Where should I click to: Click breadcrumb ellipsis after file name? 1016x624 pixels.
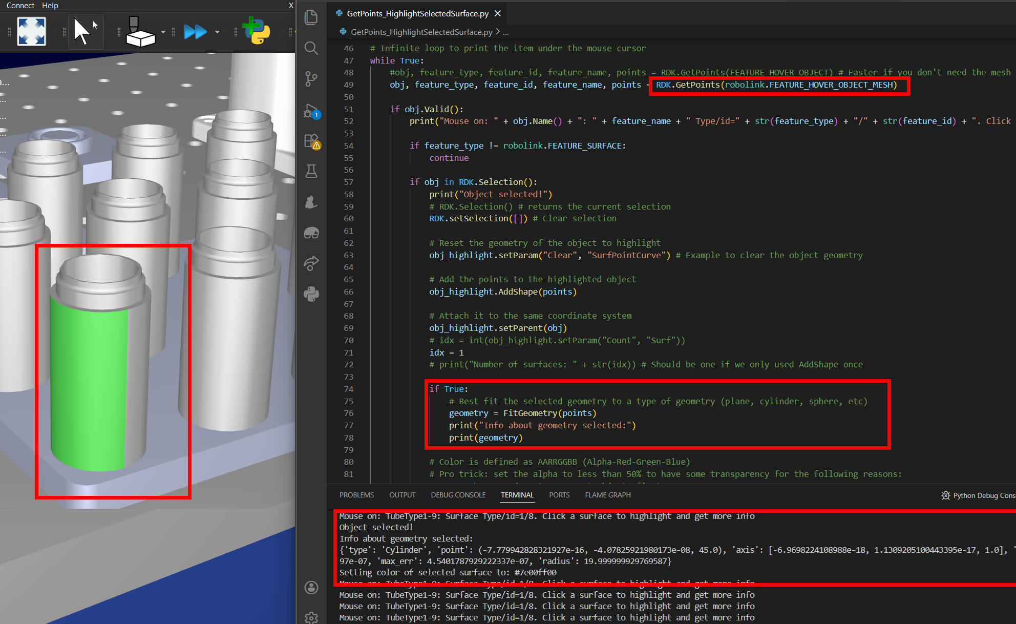(x=506, y=32)
